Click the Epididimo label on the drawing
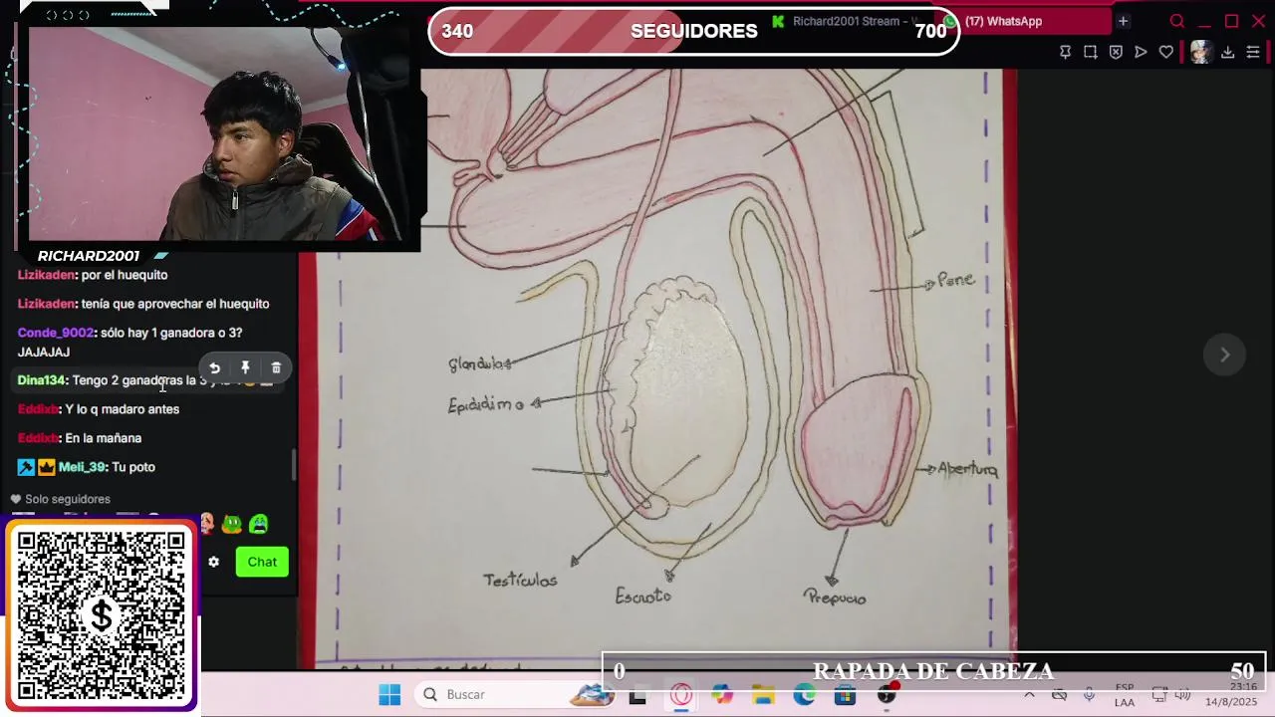1275x717 pixels. click(485, 406)
